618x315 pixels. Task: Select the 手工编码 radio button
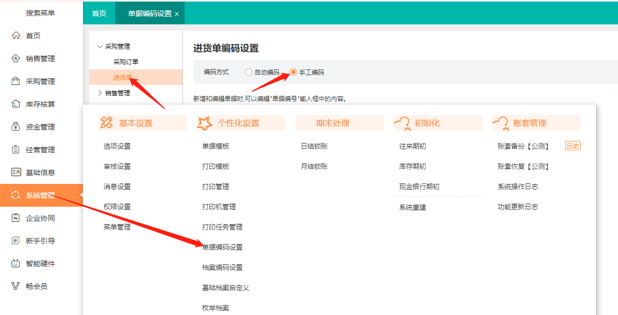pos(293,73)
